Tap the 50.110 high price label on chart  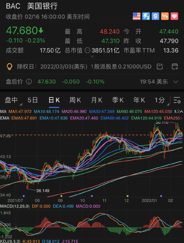click(162, 122)
